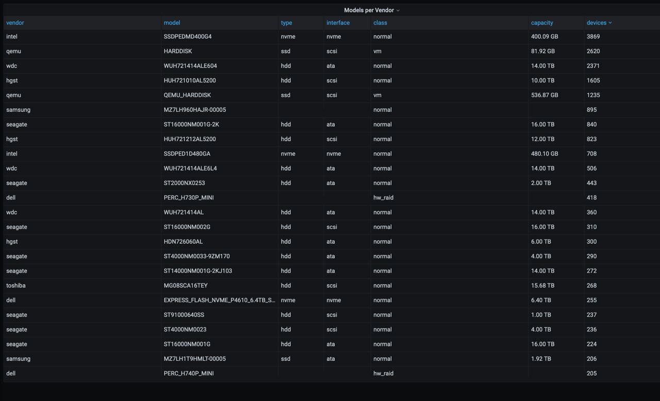This screenshot has width=660, height=401.
Task: Select model cell PERC_H730P_MINI
Action: [x=189, y=197]
